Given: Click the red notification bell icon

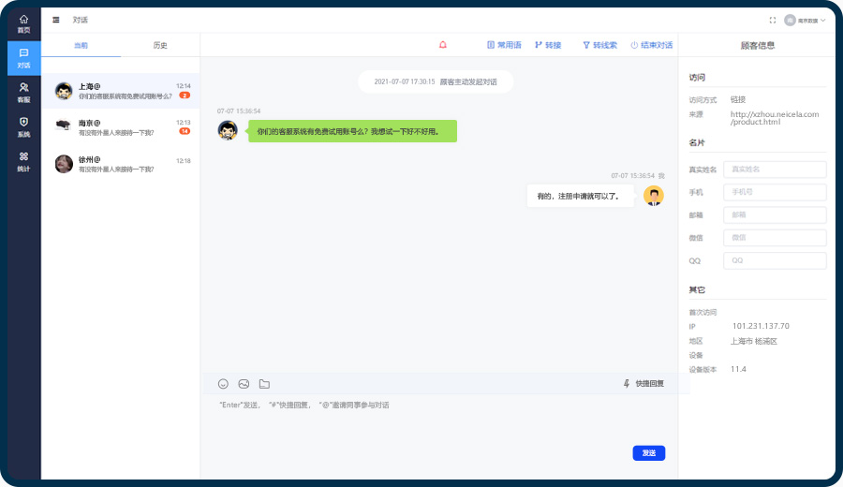Looking at the screenshot, I should (x=443, y=45).
